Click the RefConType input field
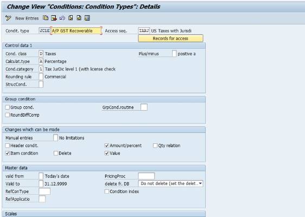 (x=45, y=191)
